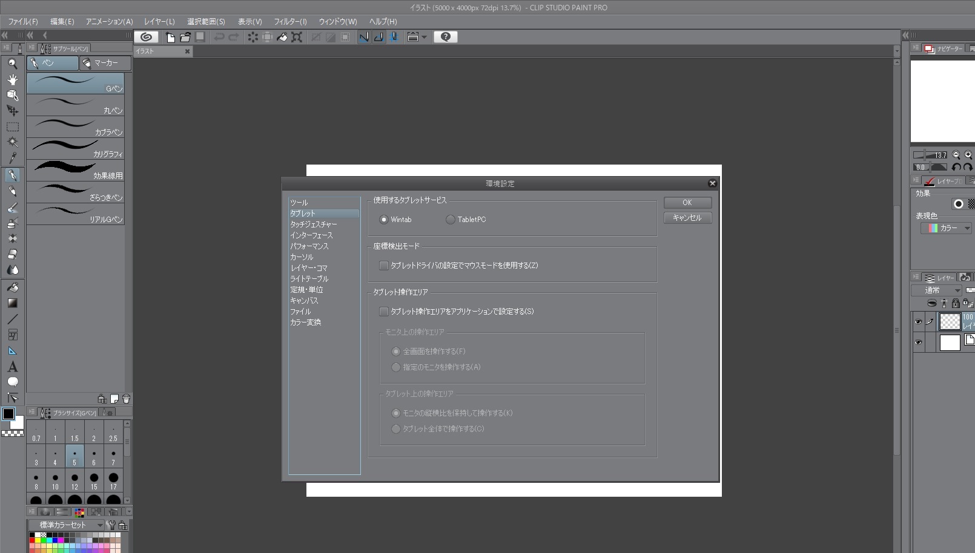Viewport: 975px width, 553px height.
Task: Click the OK button in preferences
Action: [x=687, y=203]
